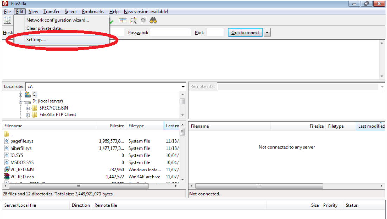The height and width of the screenshot is (219, 387).
Task: Open the View menu
Action: point(33,12)
